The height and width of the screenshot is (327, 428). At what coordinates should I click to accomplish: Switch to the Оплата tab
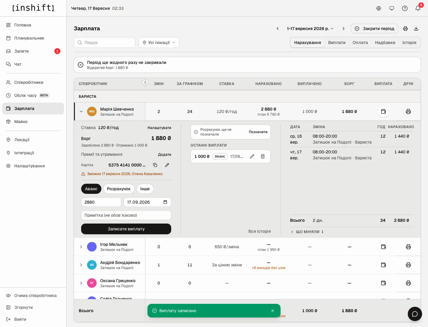point(360,43)
